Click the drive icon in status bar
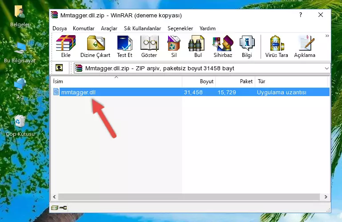This screenshot has width=342, height=222. (x=55, y=208)
